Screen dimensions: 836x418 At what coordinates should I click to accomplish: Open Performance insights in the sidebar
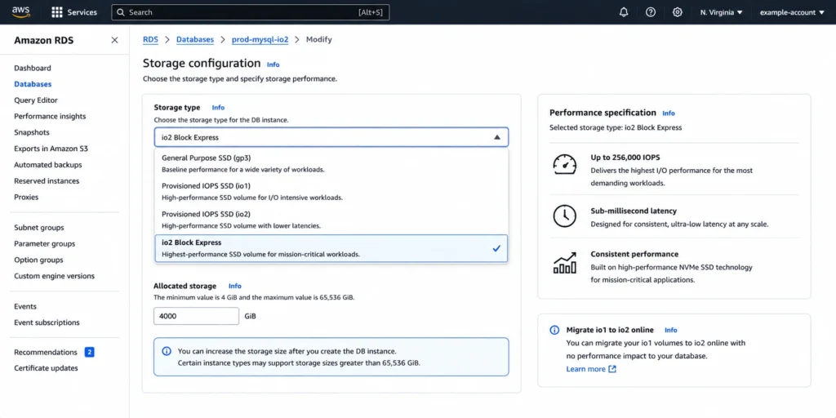tap(50, 116)
